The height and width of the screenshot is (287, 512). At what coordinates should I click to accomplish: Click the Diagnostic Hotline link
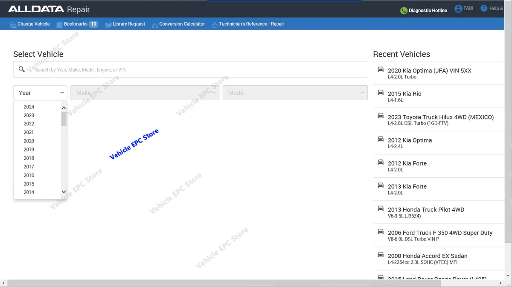[428, 11]
